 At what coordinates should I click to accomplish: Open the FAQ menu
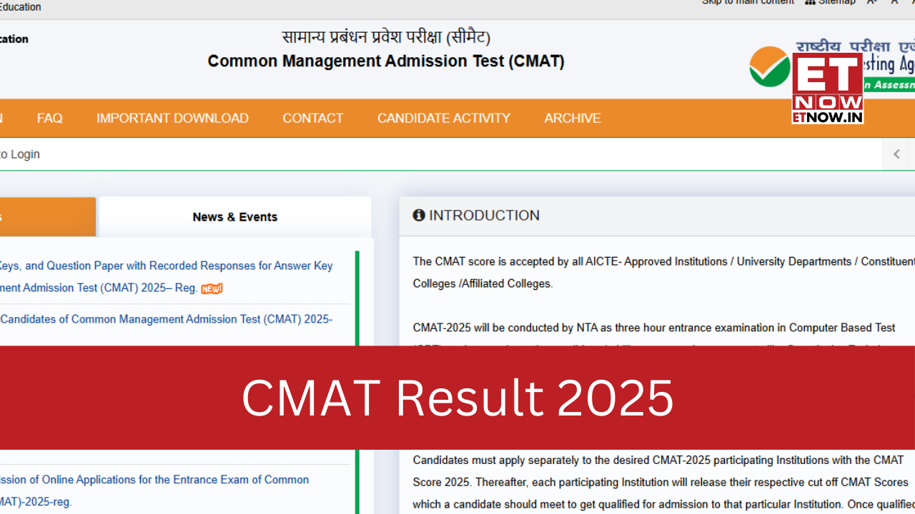coord(49,118)
